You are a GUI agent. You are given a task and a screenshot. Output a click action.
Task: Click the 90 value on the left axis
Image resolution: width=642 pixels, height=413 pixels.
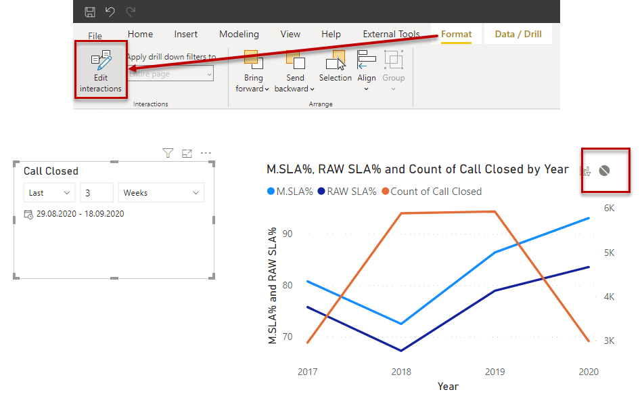pyautogui.click(x=288, y=234)
